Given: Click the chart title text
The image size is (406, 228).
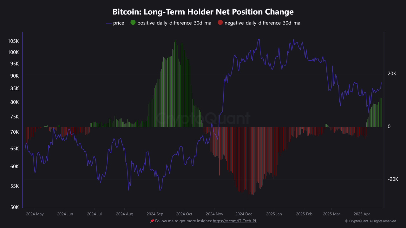Looking at the screenshot, I should pyautogui.click(x=203, y=12).
